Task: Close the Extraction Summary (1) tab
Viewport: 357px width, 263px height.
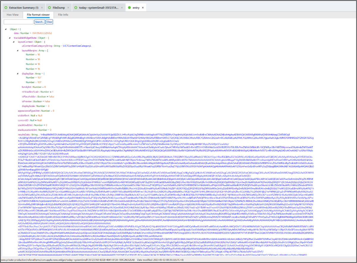Action: pyautogui.click(x=42, y=7)
